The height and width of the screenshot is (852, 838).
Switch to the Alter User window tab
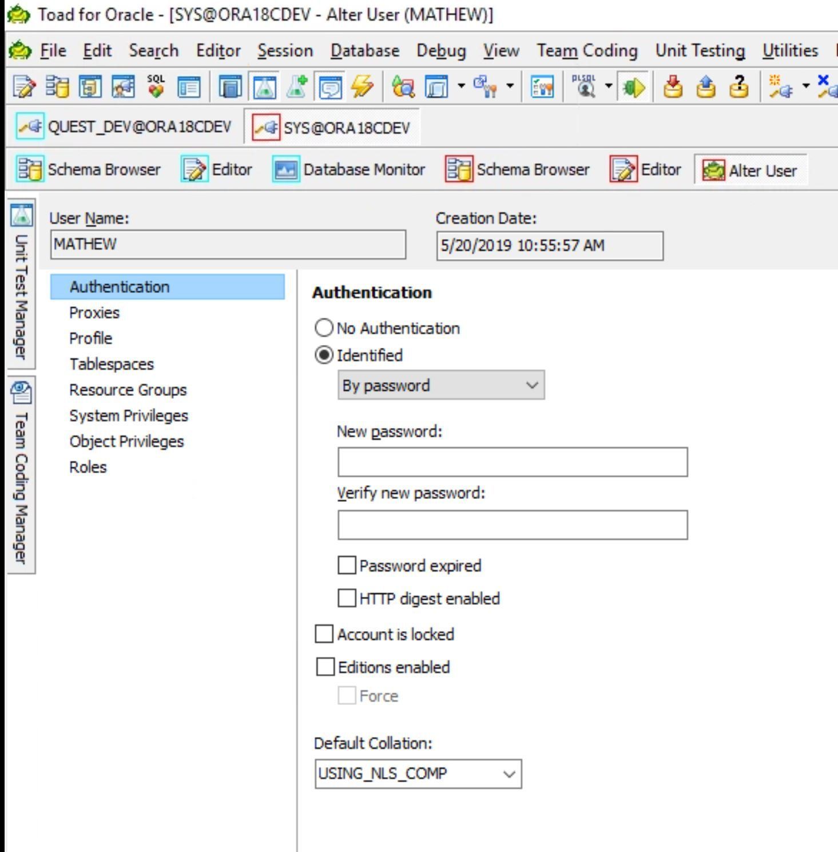pyautogui.click(x=750, y=171)
